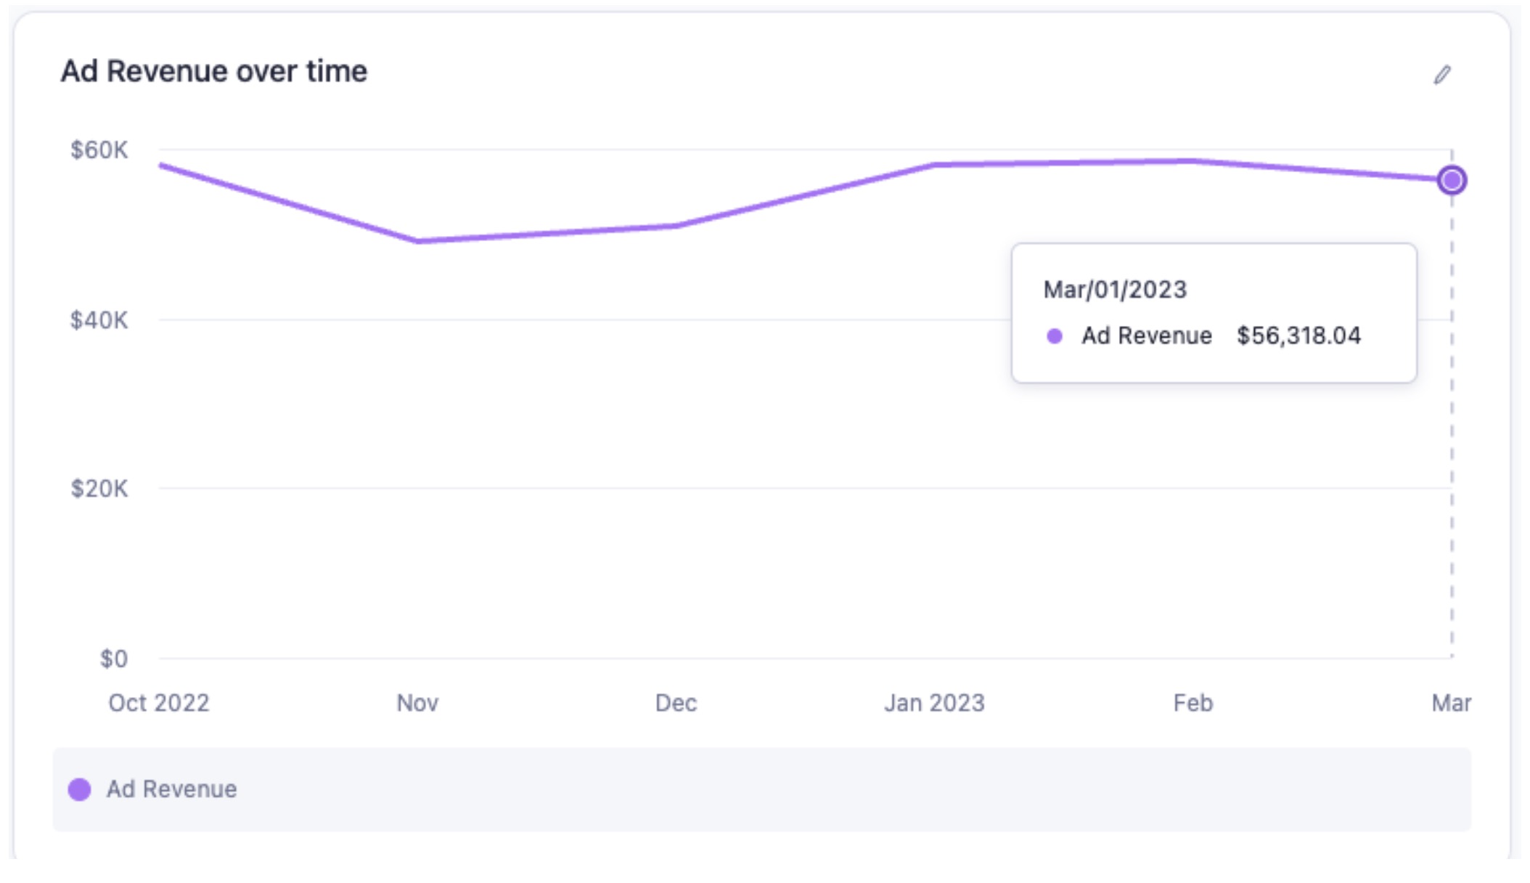Click the '$20K' y-axis label

99,489
